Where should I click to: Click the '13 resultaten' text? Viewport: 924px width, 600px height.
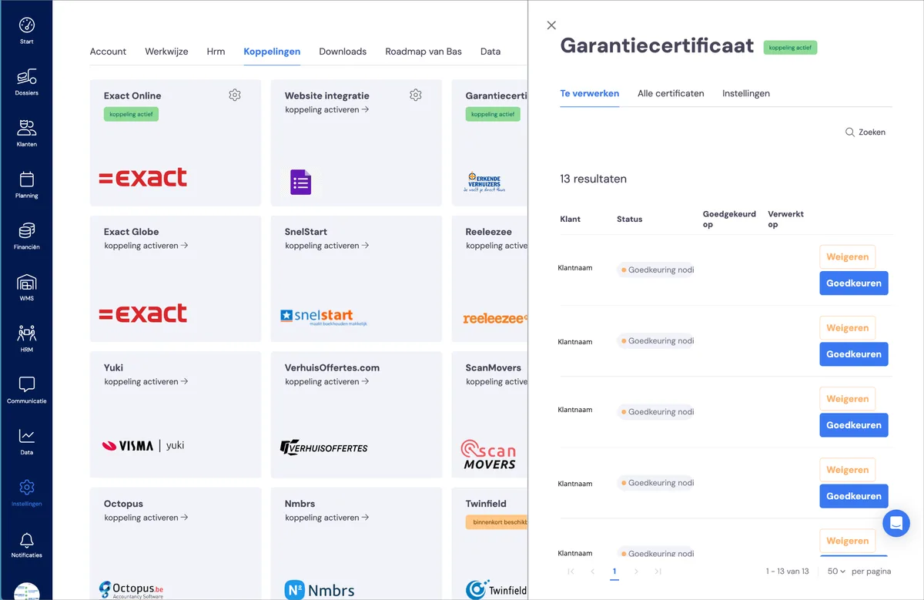[593, 179]
